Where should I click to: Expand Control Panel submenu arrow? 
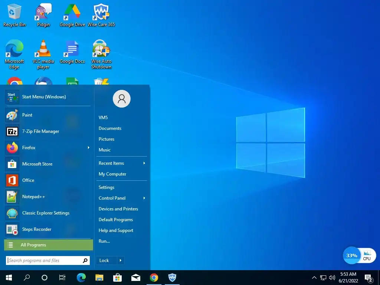[x=144, y=198]
